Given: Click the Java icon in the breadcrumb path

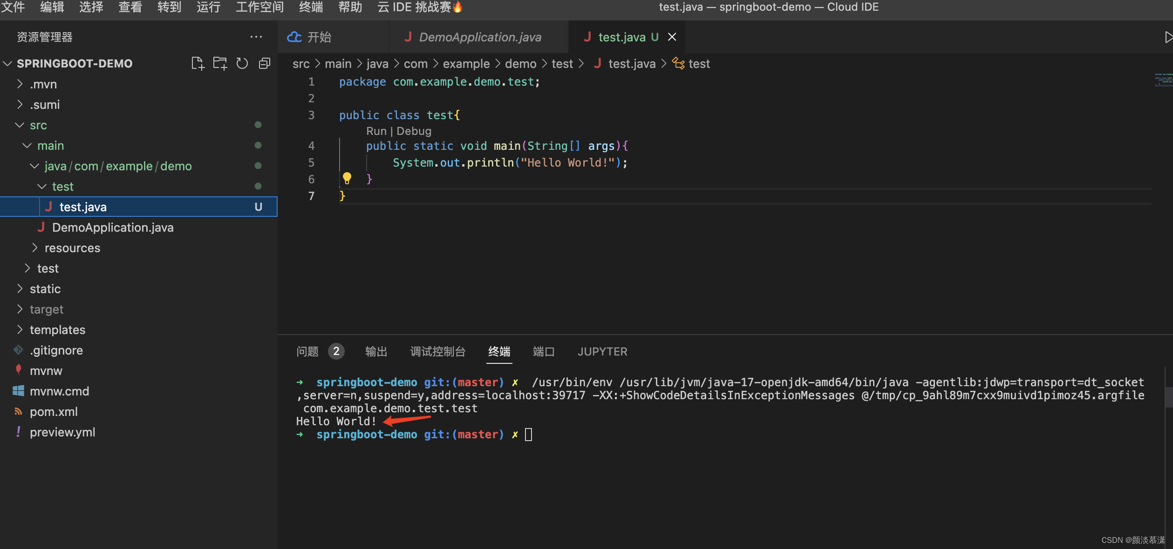Looking at the screenshot, I should (x=598, y=63).
